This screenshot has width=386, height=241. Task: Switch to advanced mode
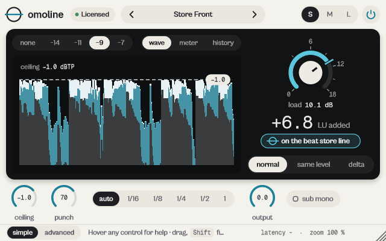(59, 233)
